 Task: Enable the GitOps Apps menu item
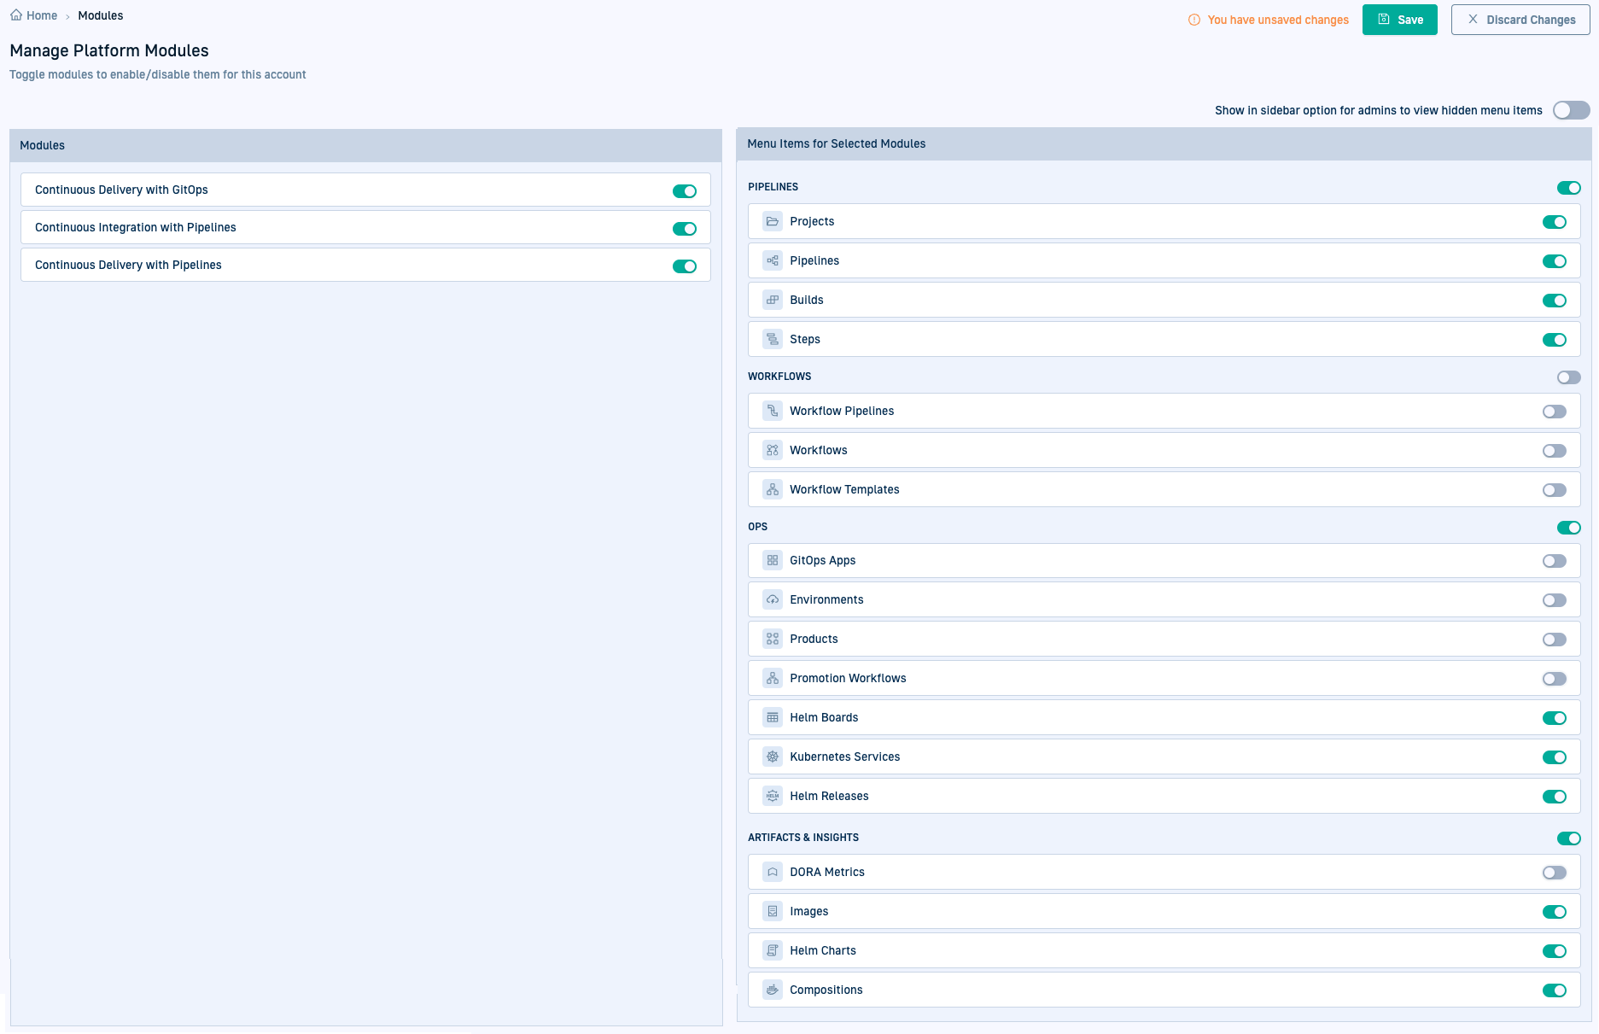[x=1554, y=561]
